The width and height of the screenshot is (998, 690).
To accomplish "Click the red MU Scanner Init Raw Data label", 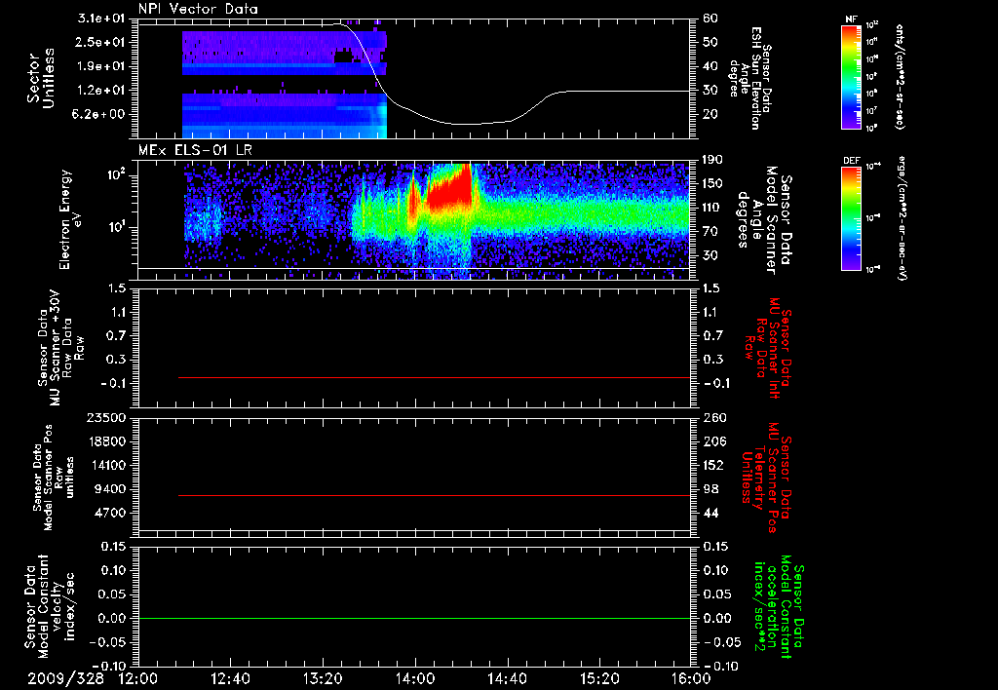I will pyautogui.click(x=768, y=348).
